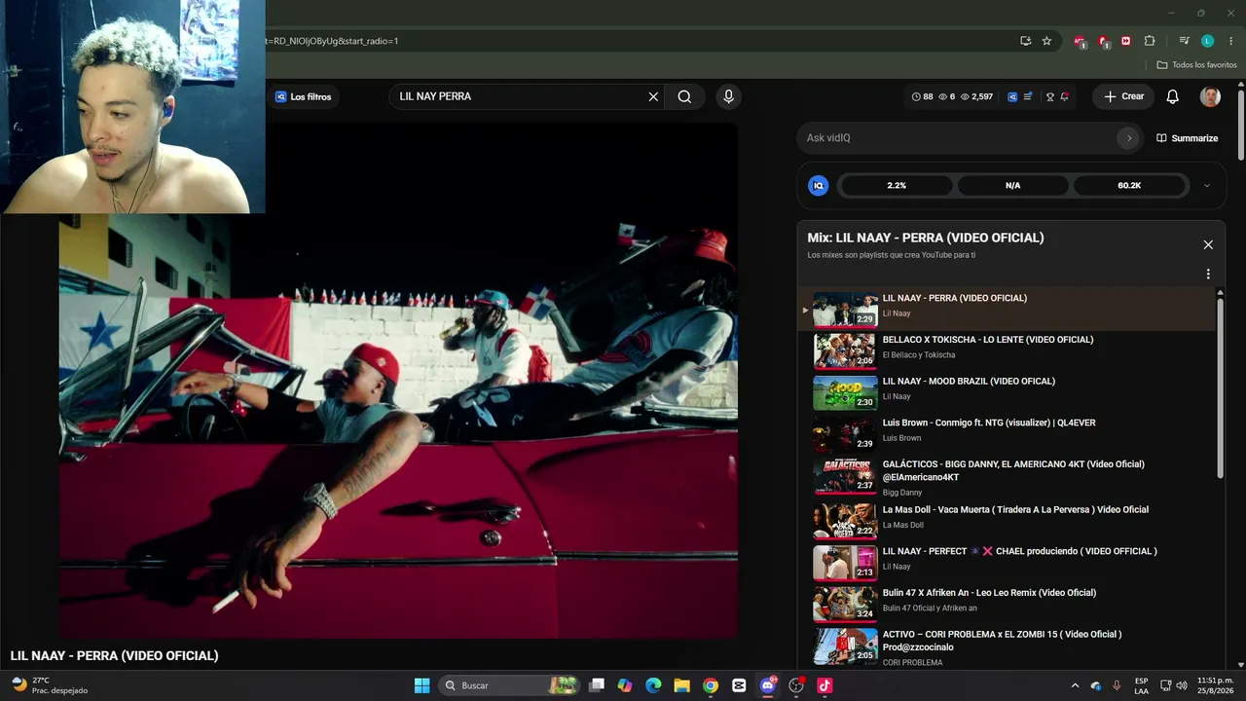
Task: Clear the YouTube search box text
Action: click(653, 96)
